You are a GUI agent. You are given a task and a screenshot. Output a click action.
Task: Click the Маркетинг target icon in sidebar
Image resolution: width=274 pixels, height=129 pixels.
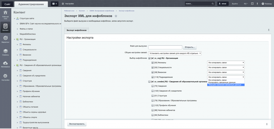pyautogui.click(x=5, y=39)
